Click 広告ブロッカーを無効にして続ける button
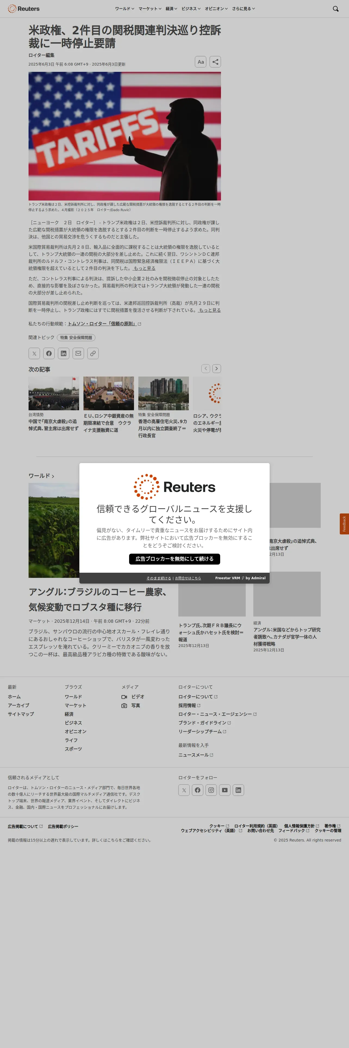The height and width of the screenshot is (1048, 349). 175,559
